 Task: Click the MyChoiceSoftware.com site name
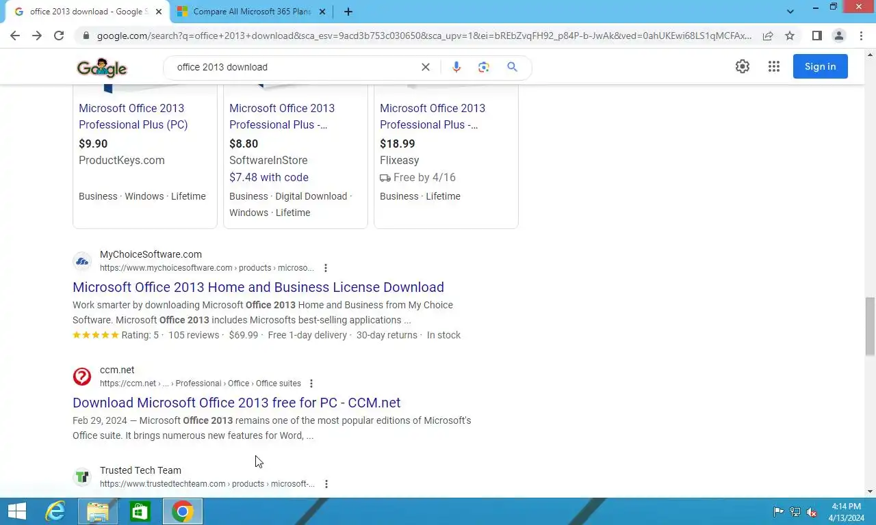[151, 254]
